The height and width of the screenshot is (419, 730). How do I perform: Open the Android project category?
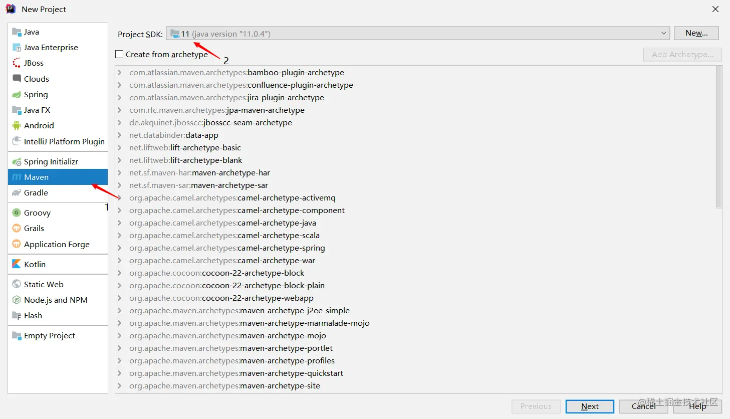38,125
